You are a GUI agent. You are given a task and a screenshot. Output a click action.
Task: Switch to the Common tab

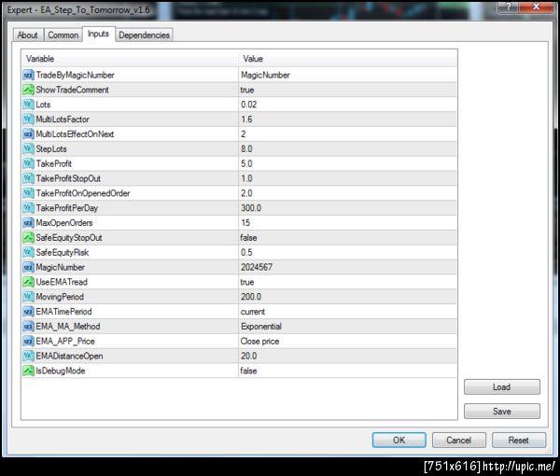click(63, 35)
